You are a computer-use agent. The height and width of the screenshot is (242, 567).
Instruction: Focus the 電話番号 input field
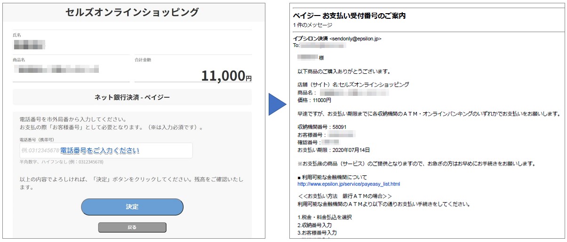106,150
